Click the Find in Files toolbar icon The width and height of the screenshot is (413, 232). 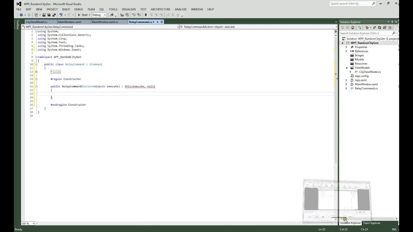[x=112, y=15]
